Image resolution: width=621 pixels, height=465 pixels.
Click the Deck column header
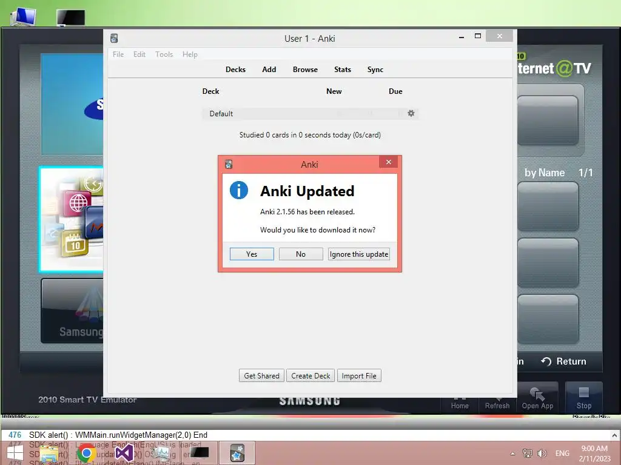[210, 91]
